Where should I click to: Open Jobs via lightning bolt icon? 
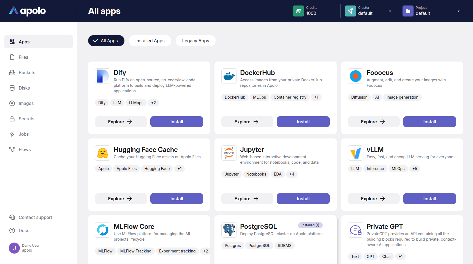(12, 134)
